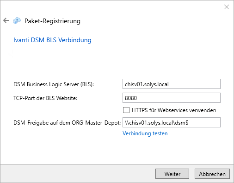This screenshot has width=234, height=183.
Task: Click the Paket-Registrierung title text
Action: pyautogui.click(x=52, y=21)
